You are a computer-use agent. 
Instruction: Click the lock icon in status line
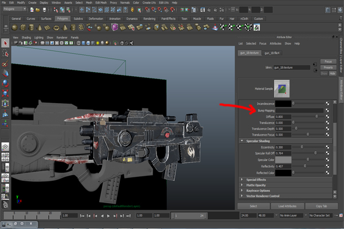click(132, 10)
